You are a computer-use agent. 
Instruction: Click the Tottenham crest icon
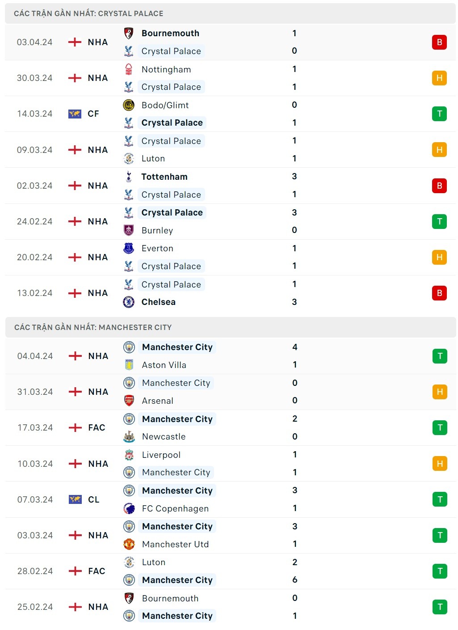coord(129,177)
